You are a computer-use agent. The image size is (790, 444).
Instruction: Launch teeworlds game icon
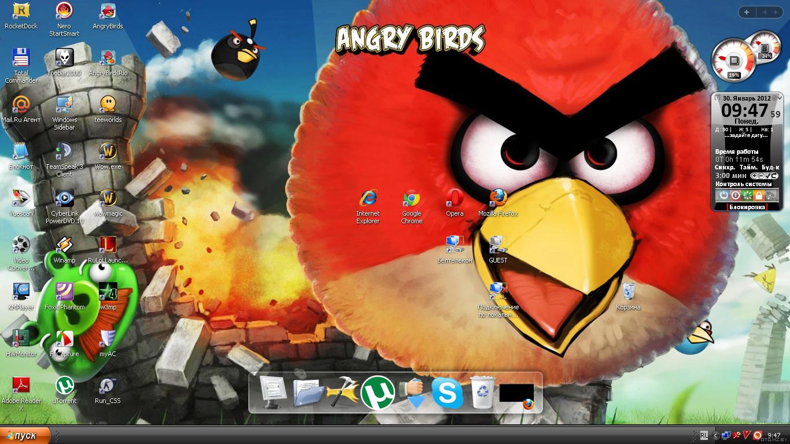tap(108, 109)
